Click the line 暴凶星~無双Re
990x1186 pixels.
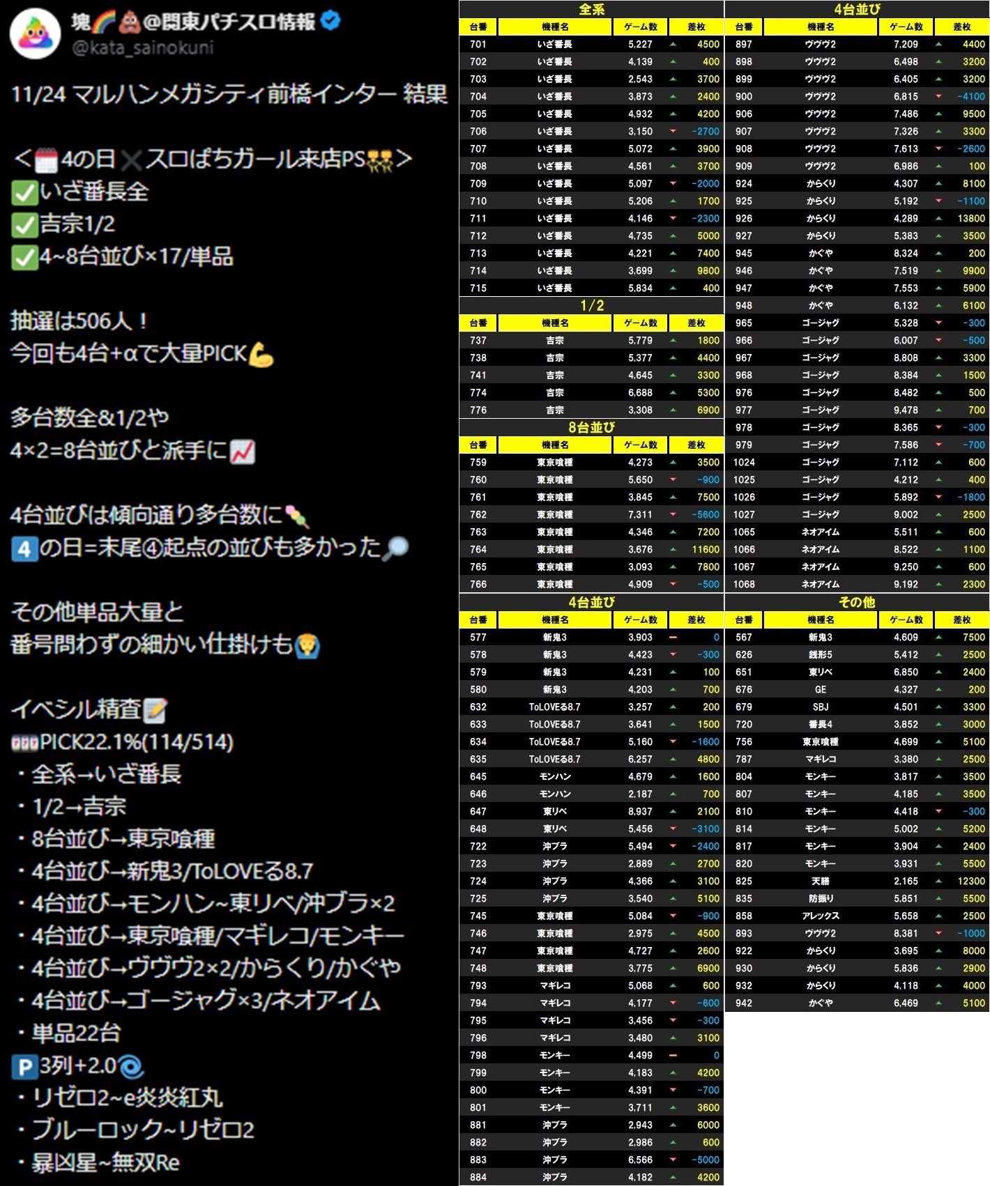click(106, 1162)
